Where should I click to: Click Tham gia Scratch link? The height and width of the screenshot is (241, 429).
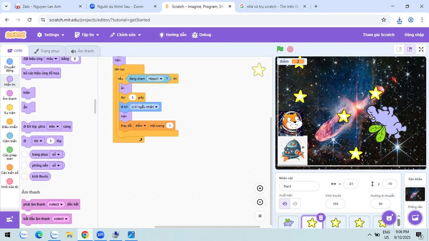(379, 35)
